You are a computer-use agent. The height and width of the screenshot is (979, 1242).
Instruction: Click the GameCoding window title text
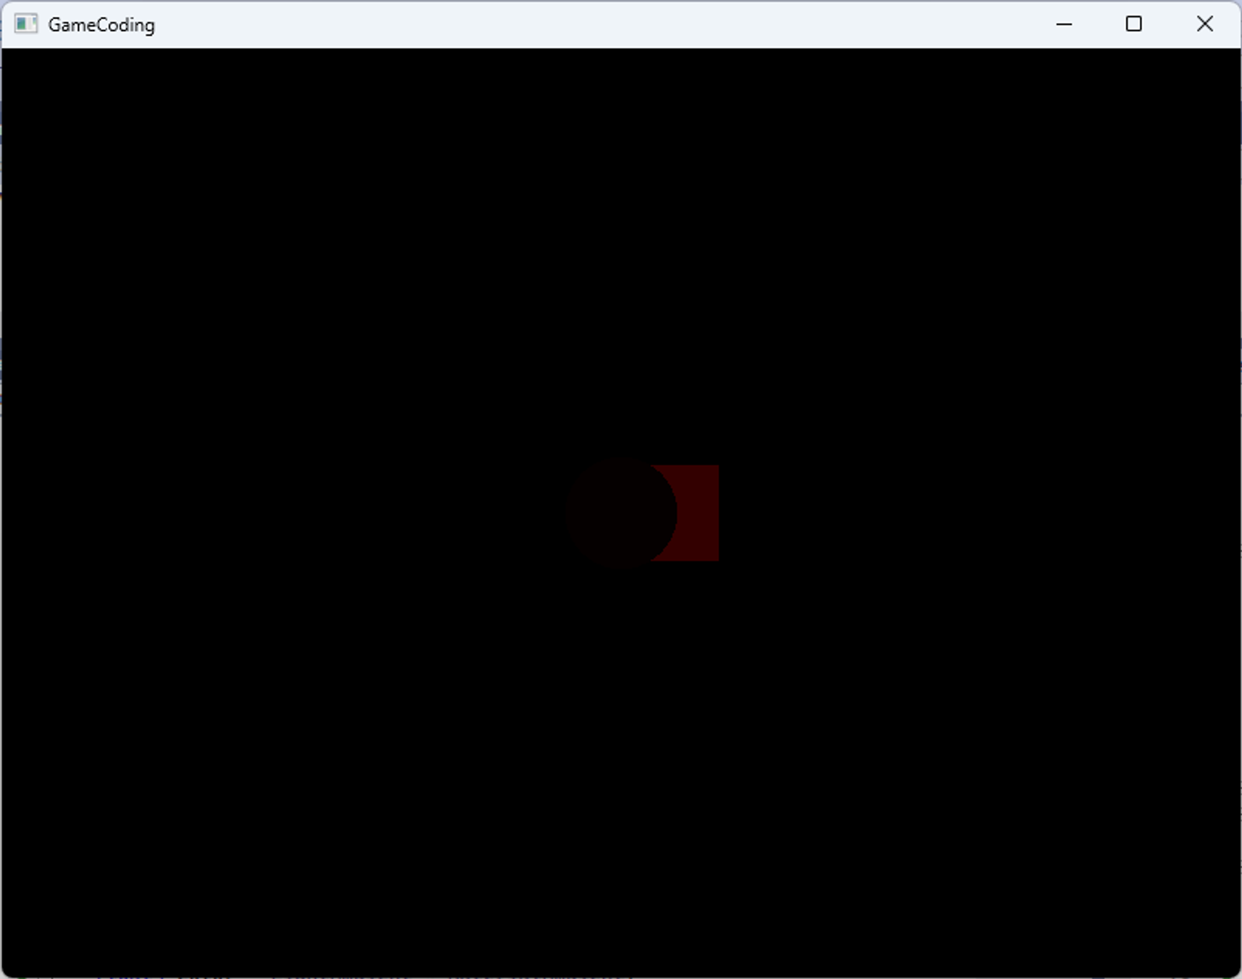101,25
